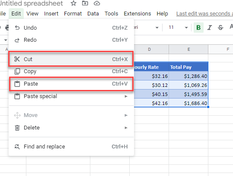Toggle Strikethrough formatting button
This screenshot has height=176, width=233.
tap(220, 28)
